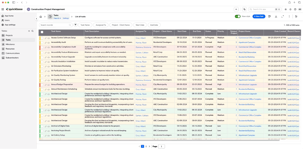Open Garton, Colleen link for Air Quality Monitoring System
The height and width of the screenshot is (149, 303).
(x=142, y=75)
